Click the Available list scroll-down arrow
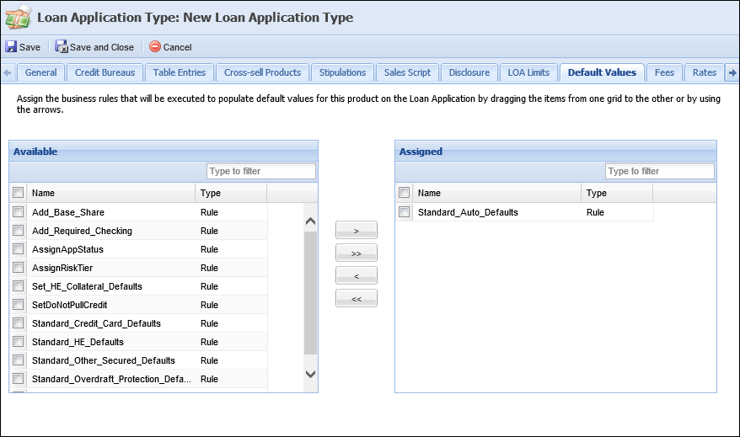The width and height of the screenshot is (740, 437). tap(310, 375)
